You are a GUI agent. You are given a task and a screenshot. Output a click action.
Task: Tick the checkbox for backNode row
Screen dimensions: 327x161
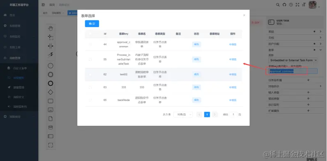click(x=90, y=100)
